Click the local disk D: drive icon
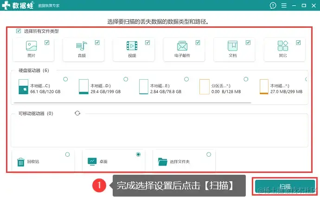The width and height of the screenshot is (320, 197). click(x=83, y=87)
